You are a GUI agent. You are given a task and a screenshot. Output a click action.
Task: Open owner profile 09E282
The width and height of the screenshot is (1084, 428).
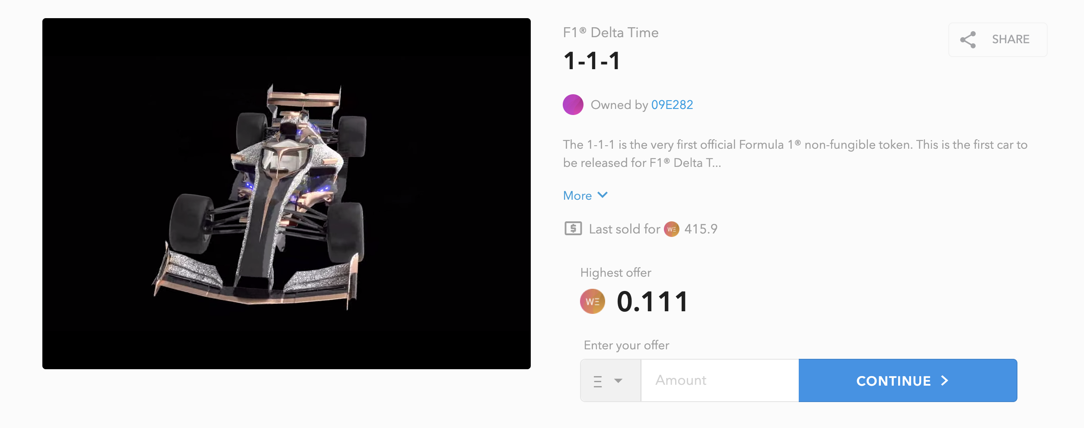672,105
